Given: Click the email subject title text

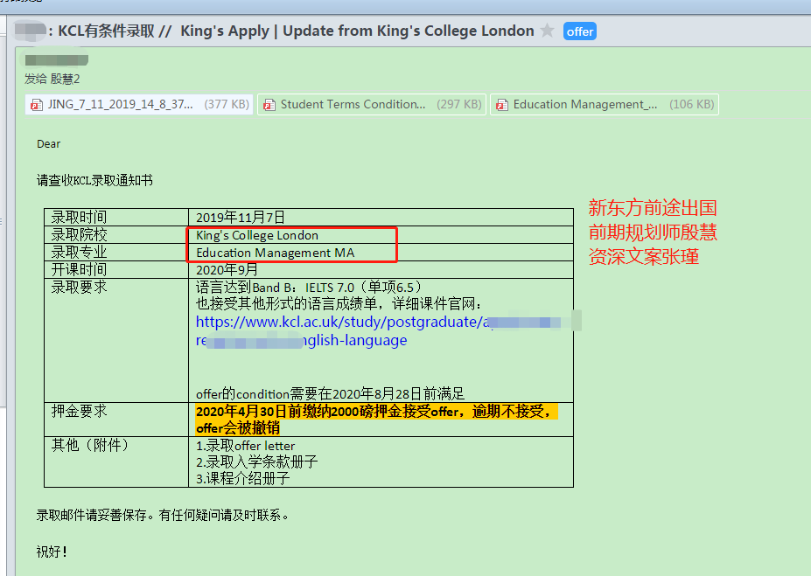Looking at the screenshot, I should coord(296,31).
